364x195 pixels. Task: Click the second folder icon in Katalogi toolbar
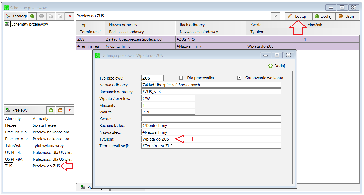(60, 16)
